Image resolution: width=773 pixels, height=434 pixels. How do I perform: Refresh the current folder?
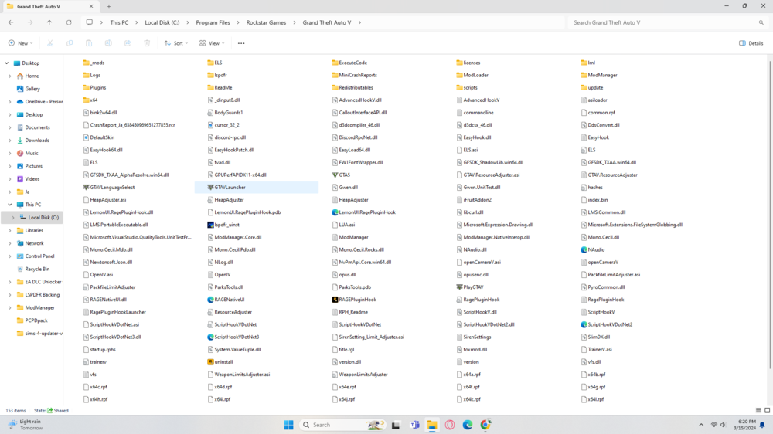(69, 22)
